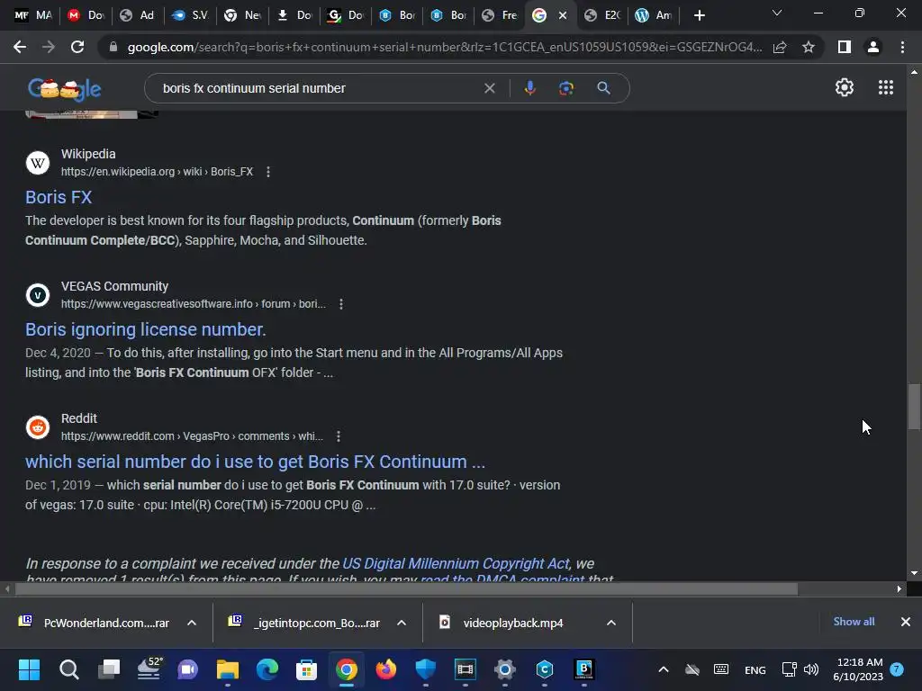The width and height of the screenshot is (922, 691).
Task: Open File Explorer from the taskbar
Action: (x=228, y=669)
